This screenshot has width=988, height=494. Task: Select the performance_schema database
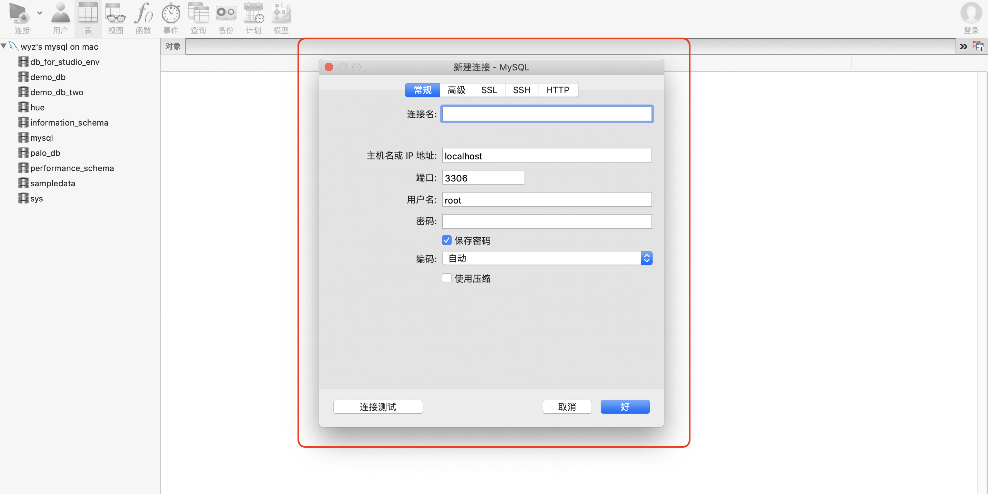point(72,168)
